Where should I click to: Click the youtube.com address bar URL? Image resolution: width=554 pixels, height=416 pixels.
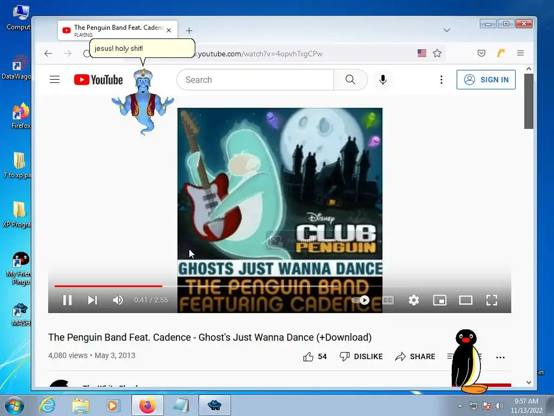click(x=260, y=54)
